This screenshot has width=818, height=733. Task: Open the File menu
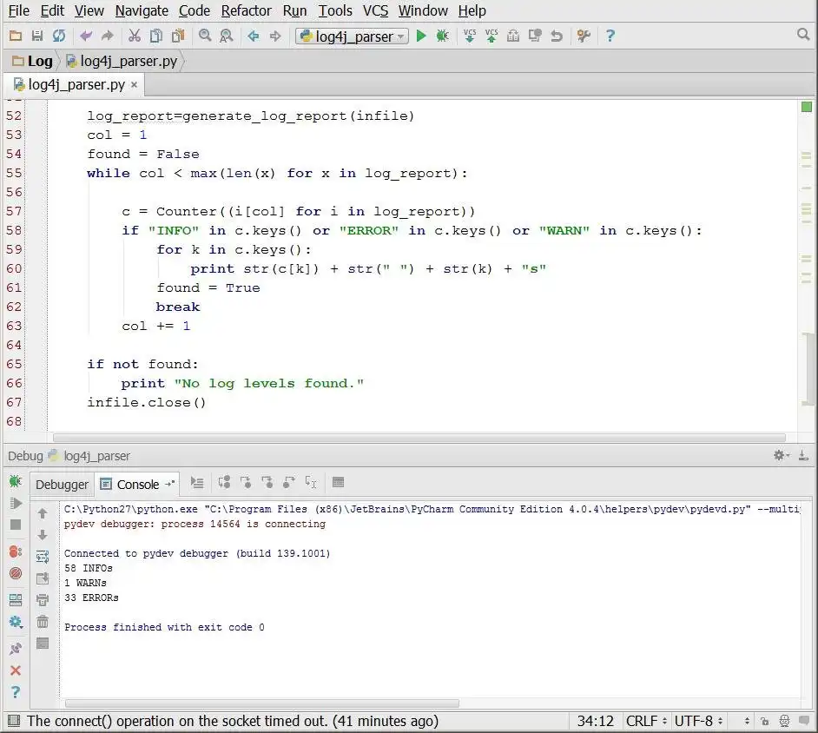tap(19, 11)
